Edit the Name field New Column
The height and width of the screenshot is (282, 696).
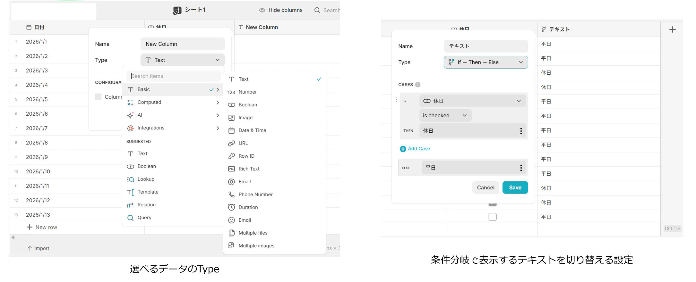(183, 44)
